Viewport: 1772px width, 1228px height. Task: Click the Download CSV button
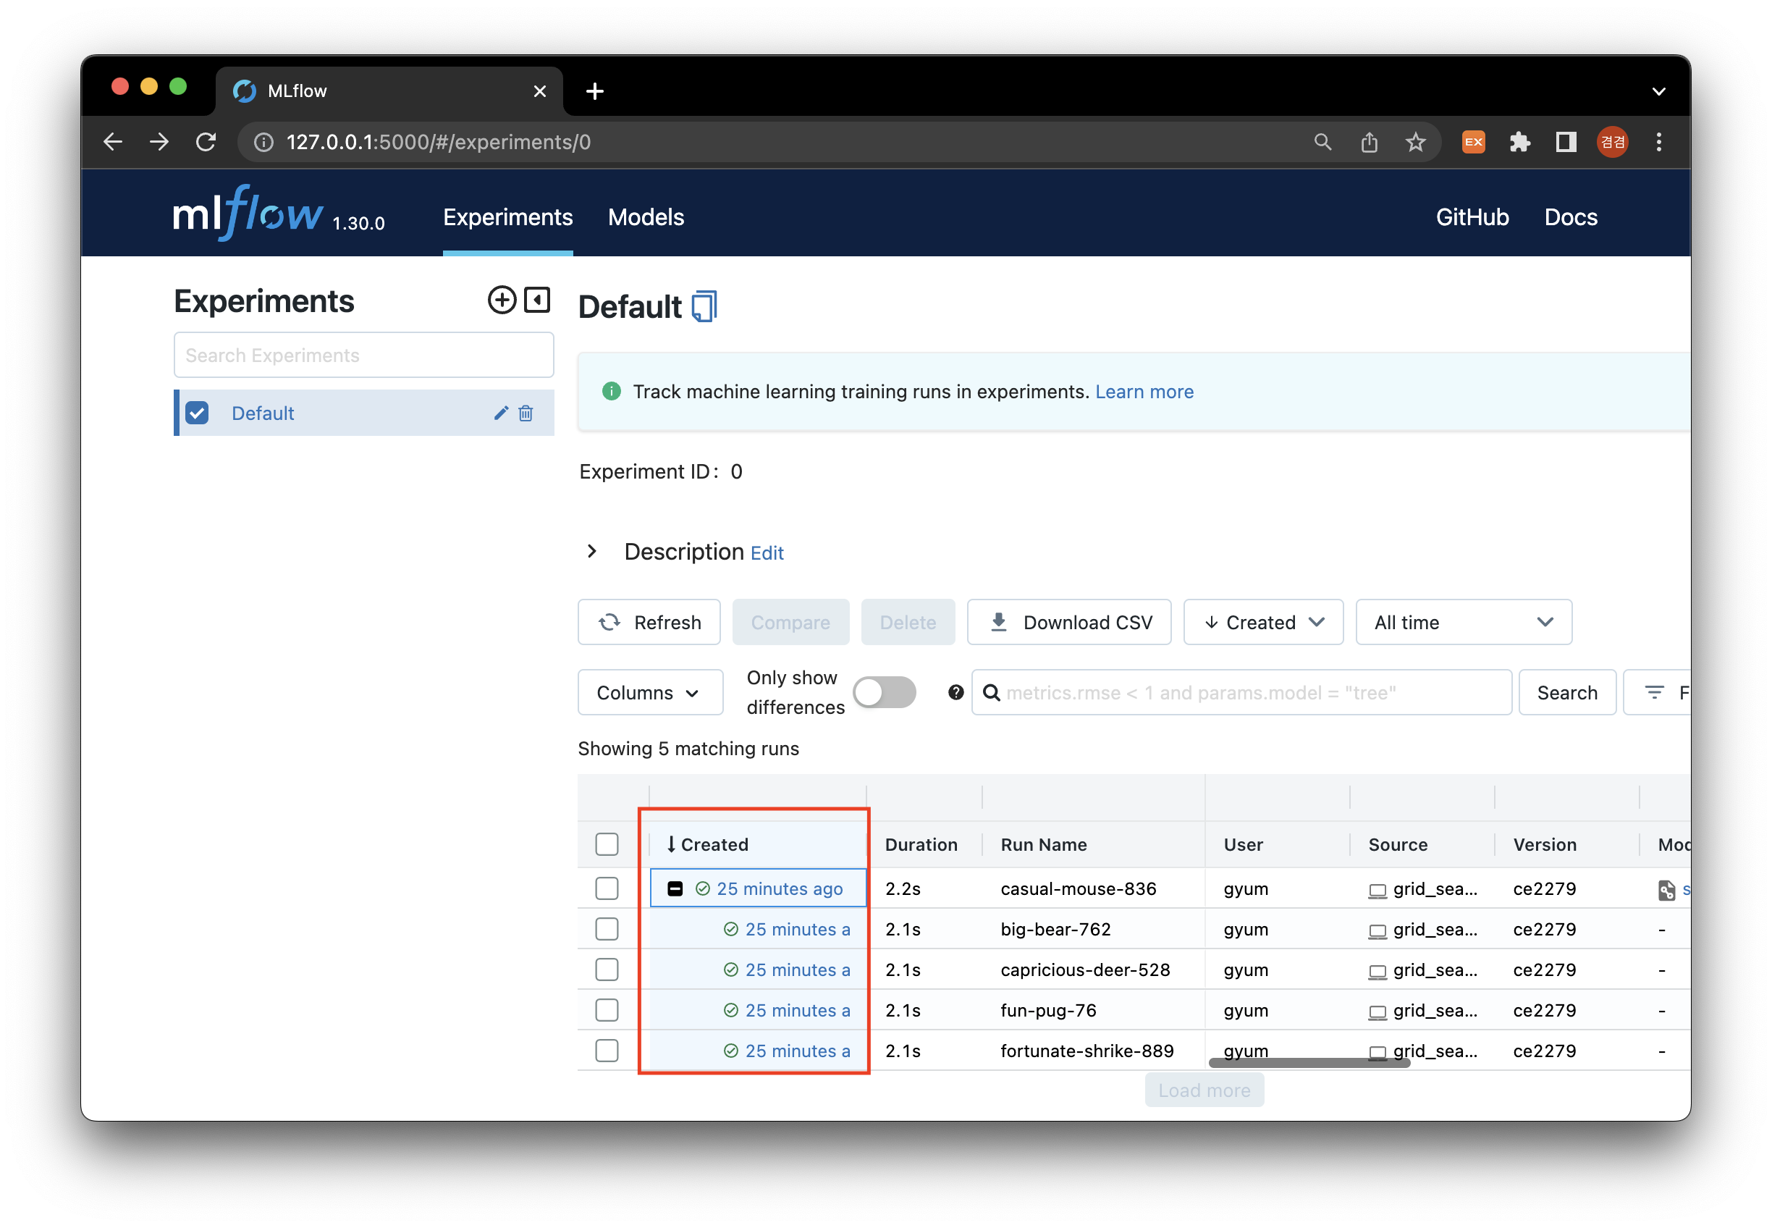(1069, 623)
